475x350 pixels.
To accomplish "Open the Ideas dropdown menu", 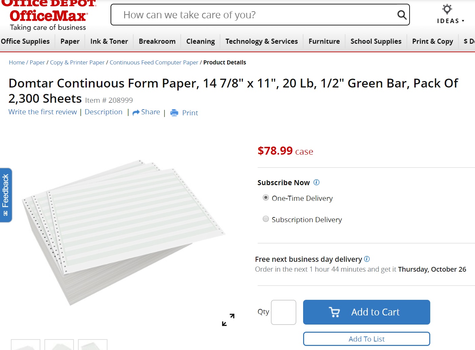I will [x=451, y=21].
